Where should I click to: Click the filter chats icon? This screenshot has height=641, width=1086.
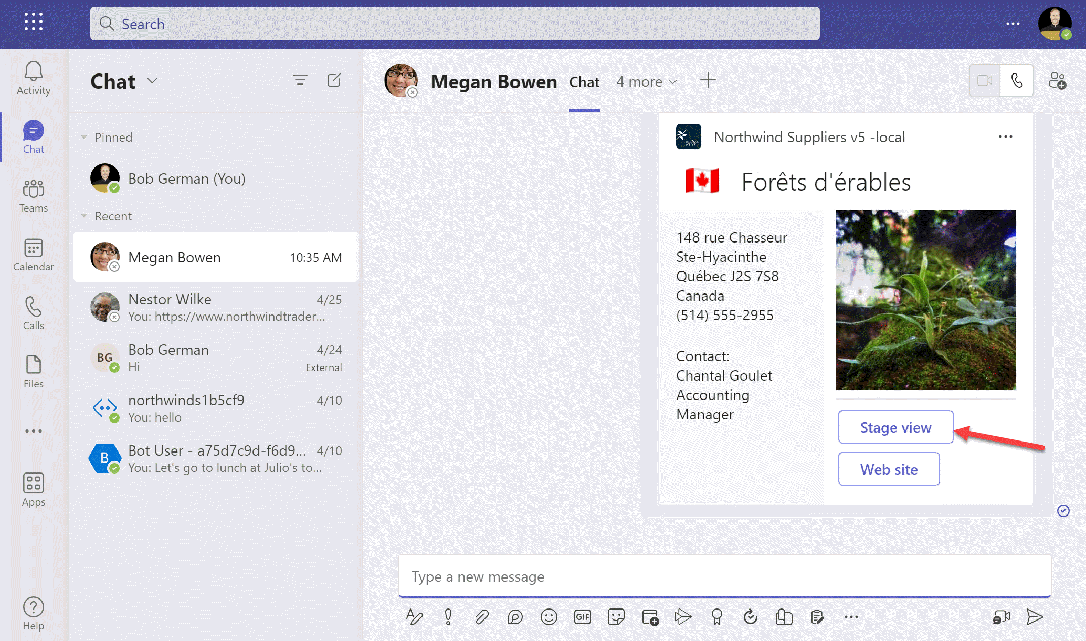pos(300,80)
